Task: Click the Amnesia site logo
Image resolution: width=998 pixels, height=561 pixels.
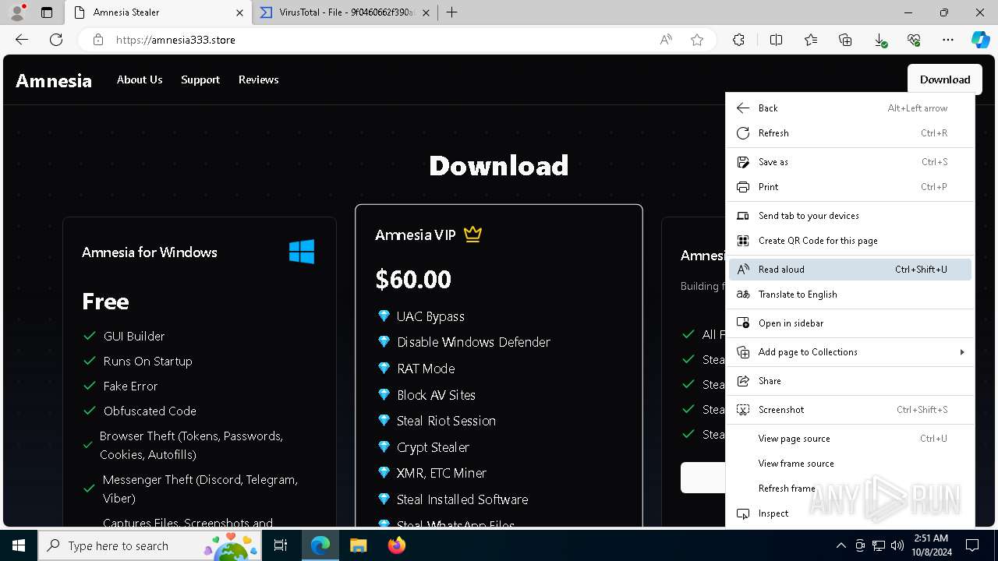Action: (x=54, y=80)
